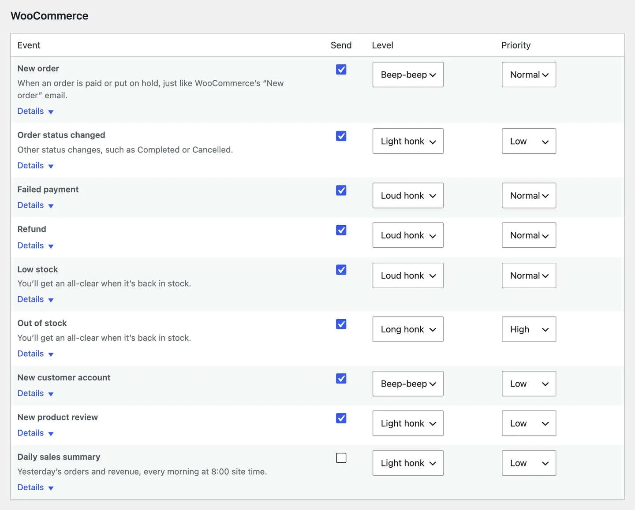Open Priority dropdown for Daily sales summary
Screen dimensions: 635x510
[x=529, y=463]
